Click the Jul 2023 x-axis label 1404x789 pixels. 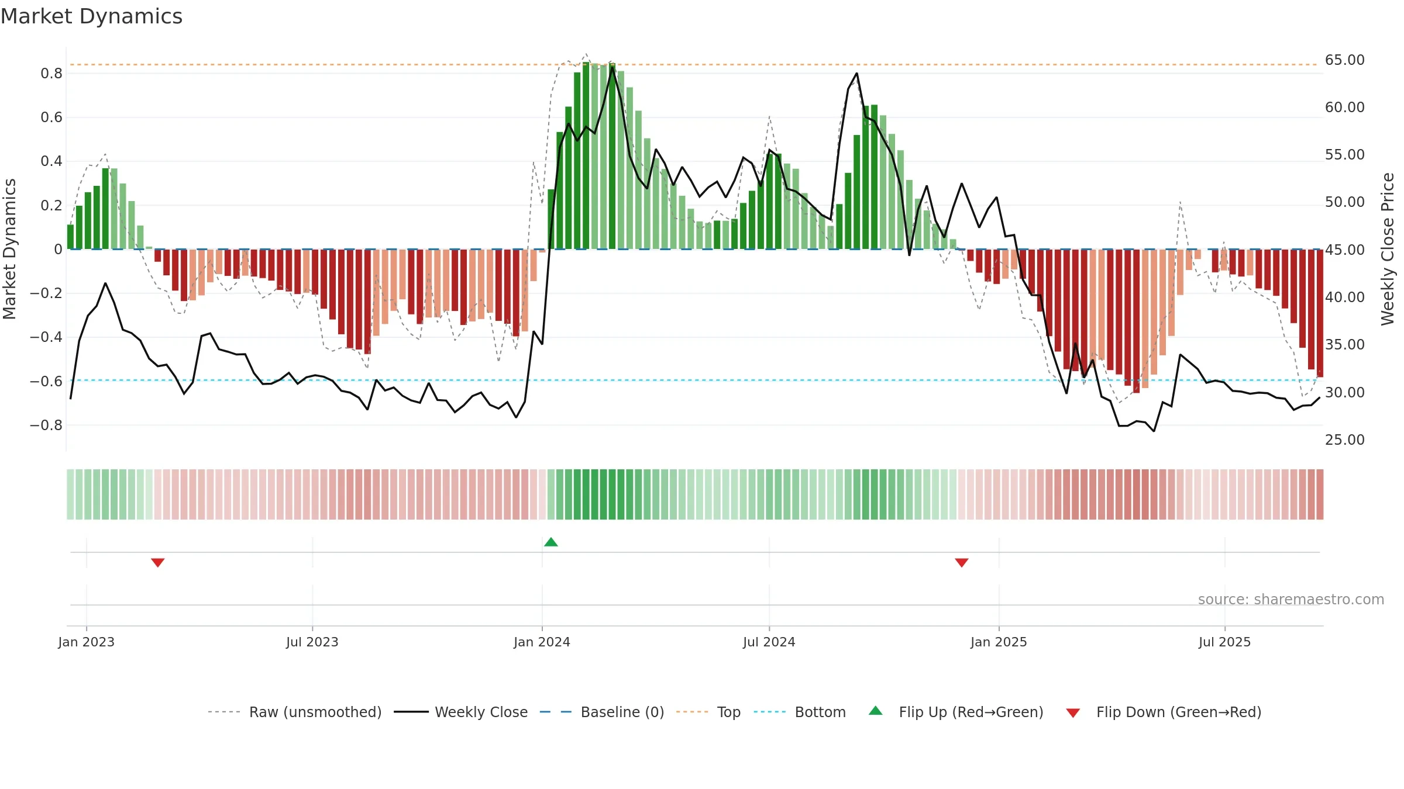coord(312,642)
